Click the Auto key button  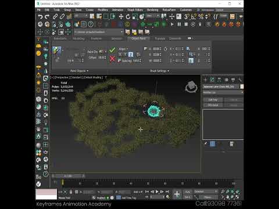187,192
